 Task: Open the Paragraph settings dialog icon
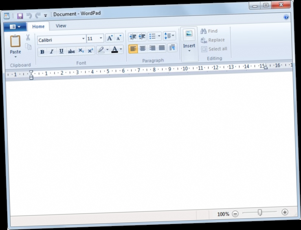click(x=172, y=47)
